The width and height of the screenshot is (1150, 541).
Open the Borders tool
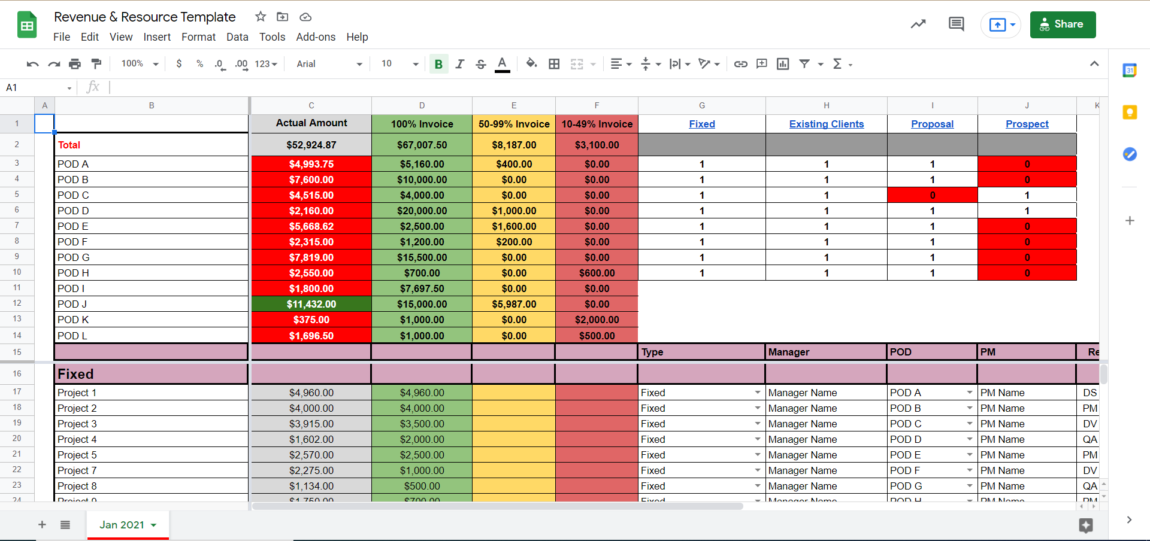(x=554, y=64)
